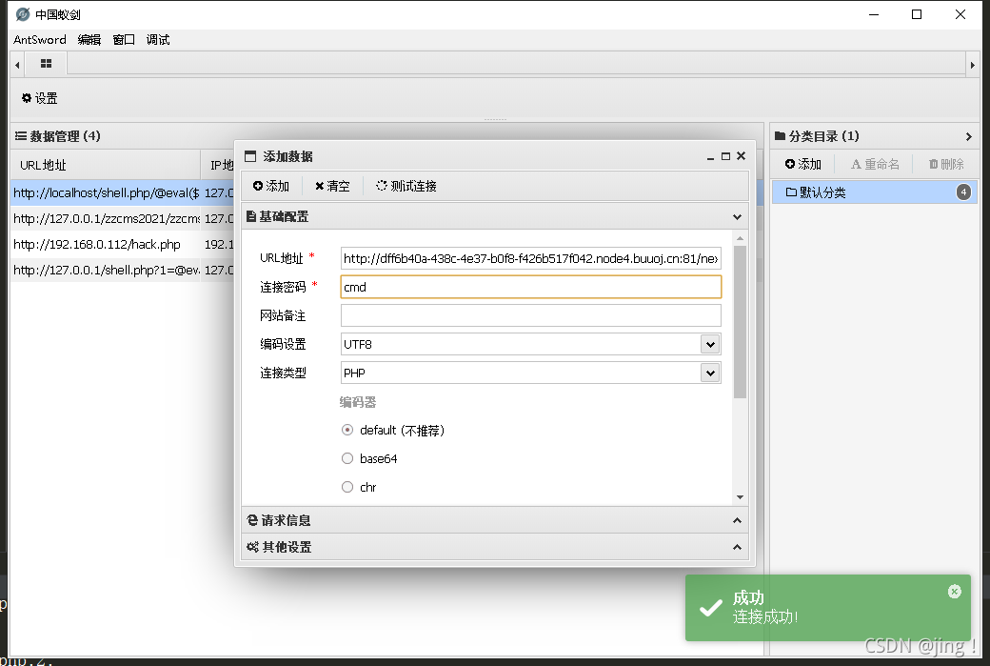Select the 默认分类 folder
Image resolution: width=990 pixels, height=666 pixels.
coord(875,192)
